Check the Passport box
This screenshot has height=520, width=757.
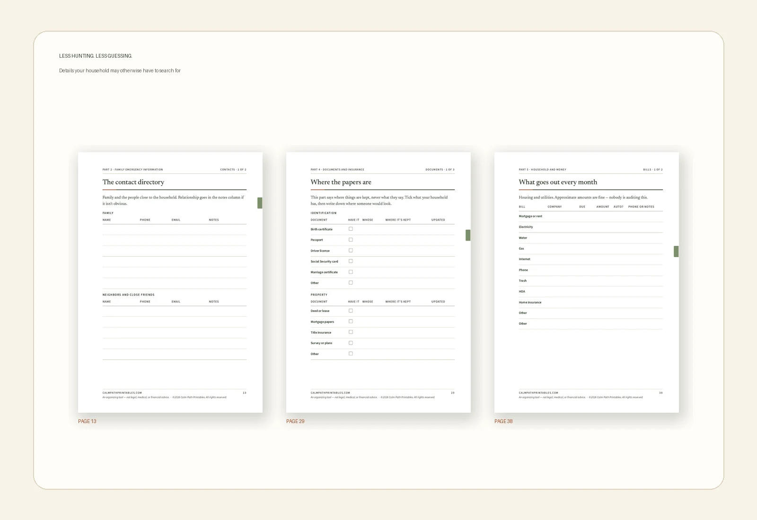pyautogui.click(x=351, y=240)
